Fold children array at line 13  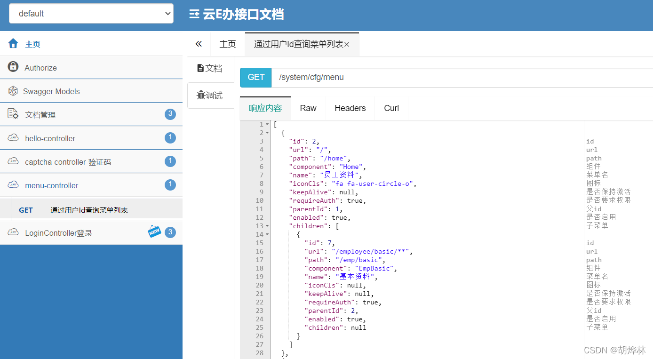(x=267, y=226)
